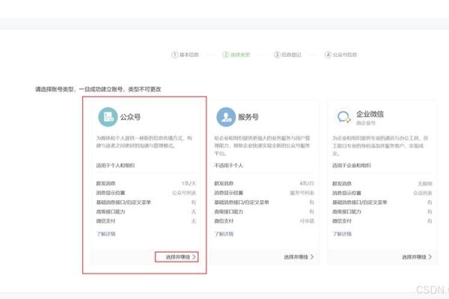Click 微信支付 label in 公众号 card
Screen dimensions: 449x299
click(x=106, y=221)
